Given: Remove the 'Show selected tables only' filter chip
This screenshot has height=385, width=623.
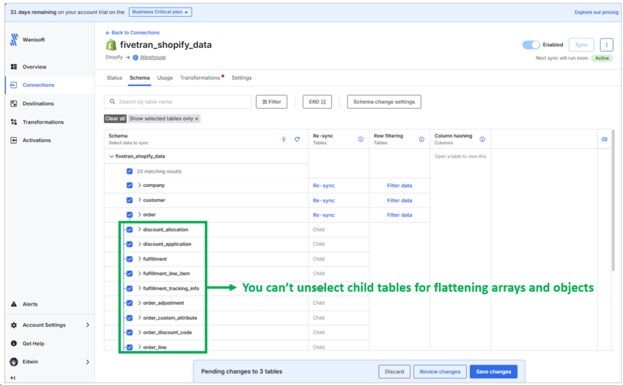Looking at the screenshot, I should (197, 118).
